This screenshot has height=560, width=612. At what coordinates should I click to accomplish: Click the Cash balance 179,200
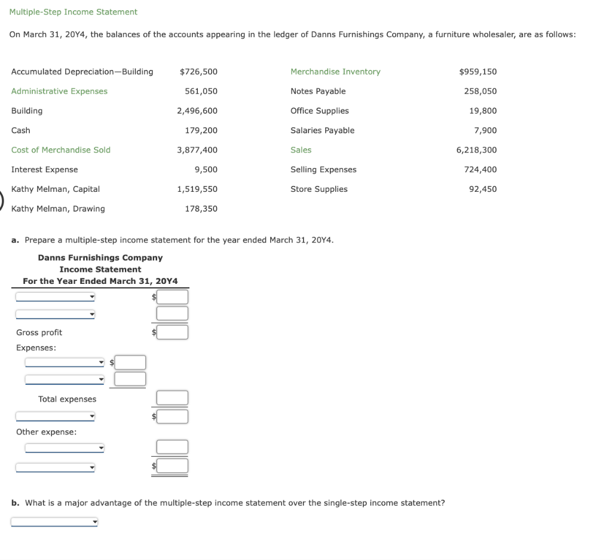201,130
